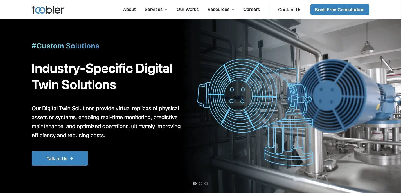
Task: Open the Services menu label
Action: tap(154, 10)
